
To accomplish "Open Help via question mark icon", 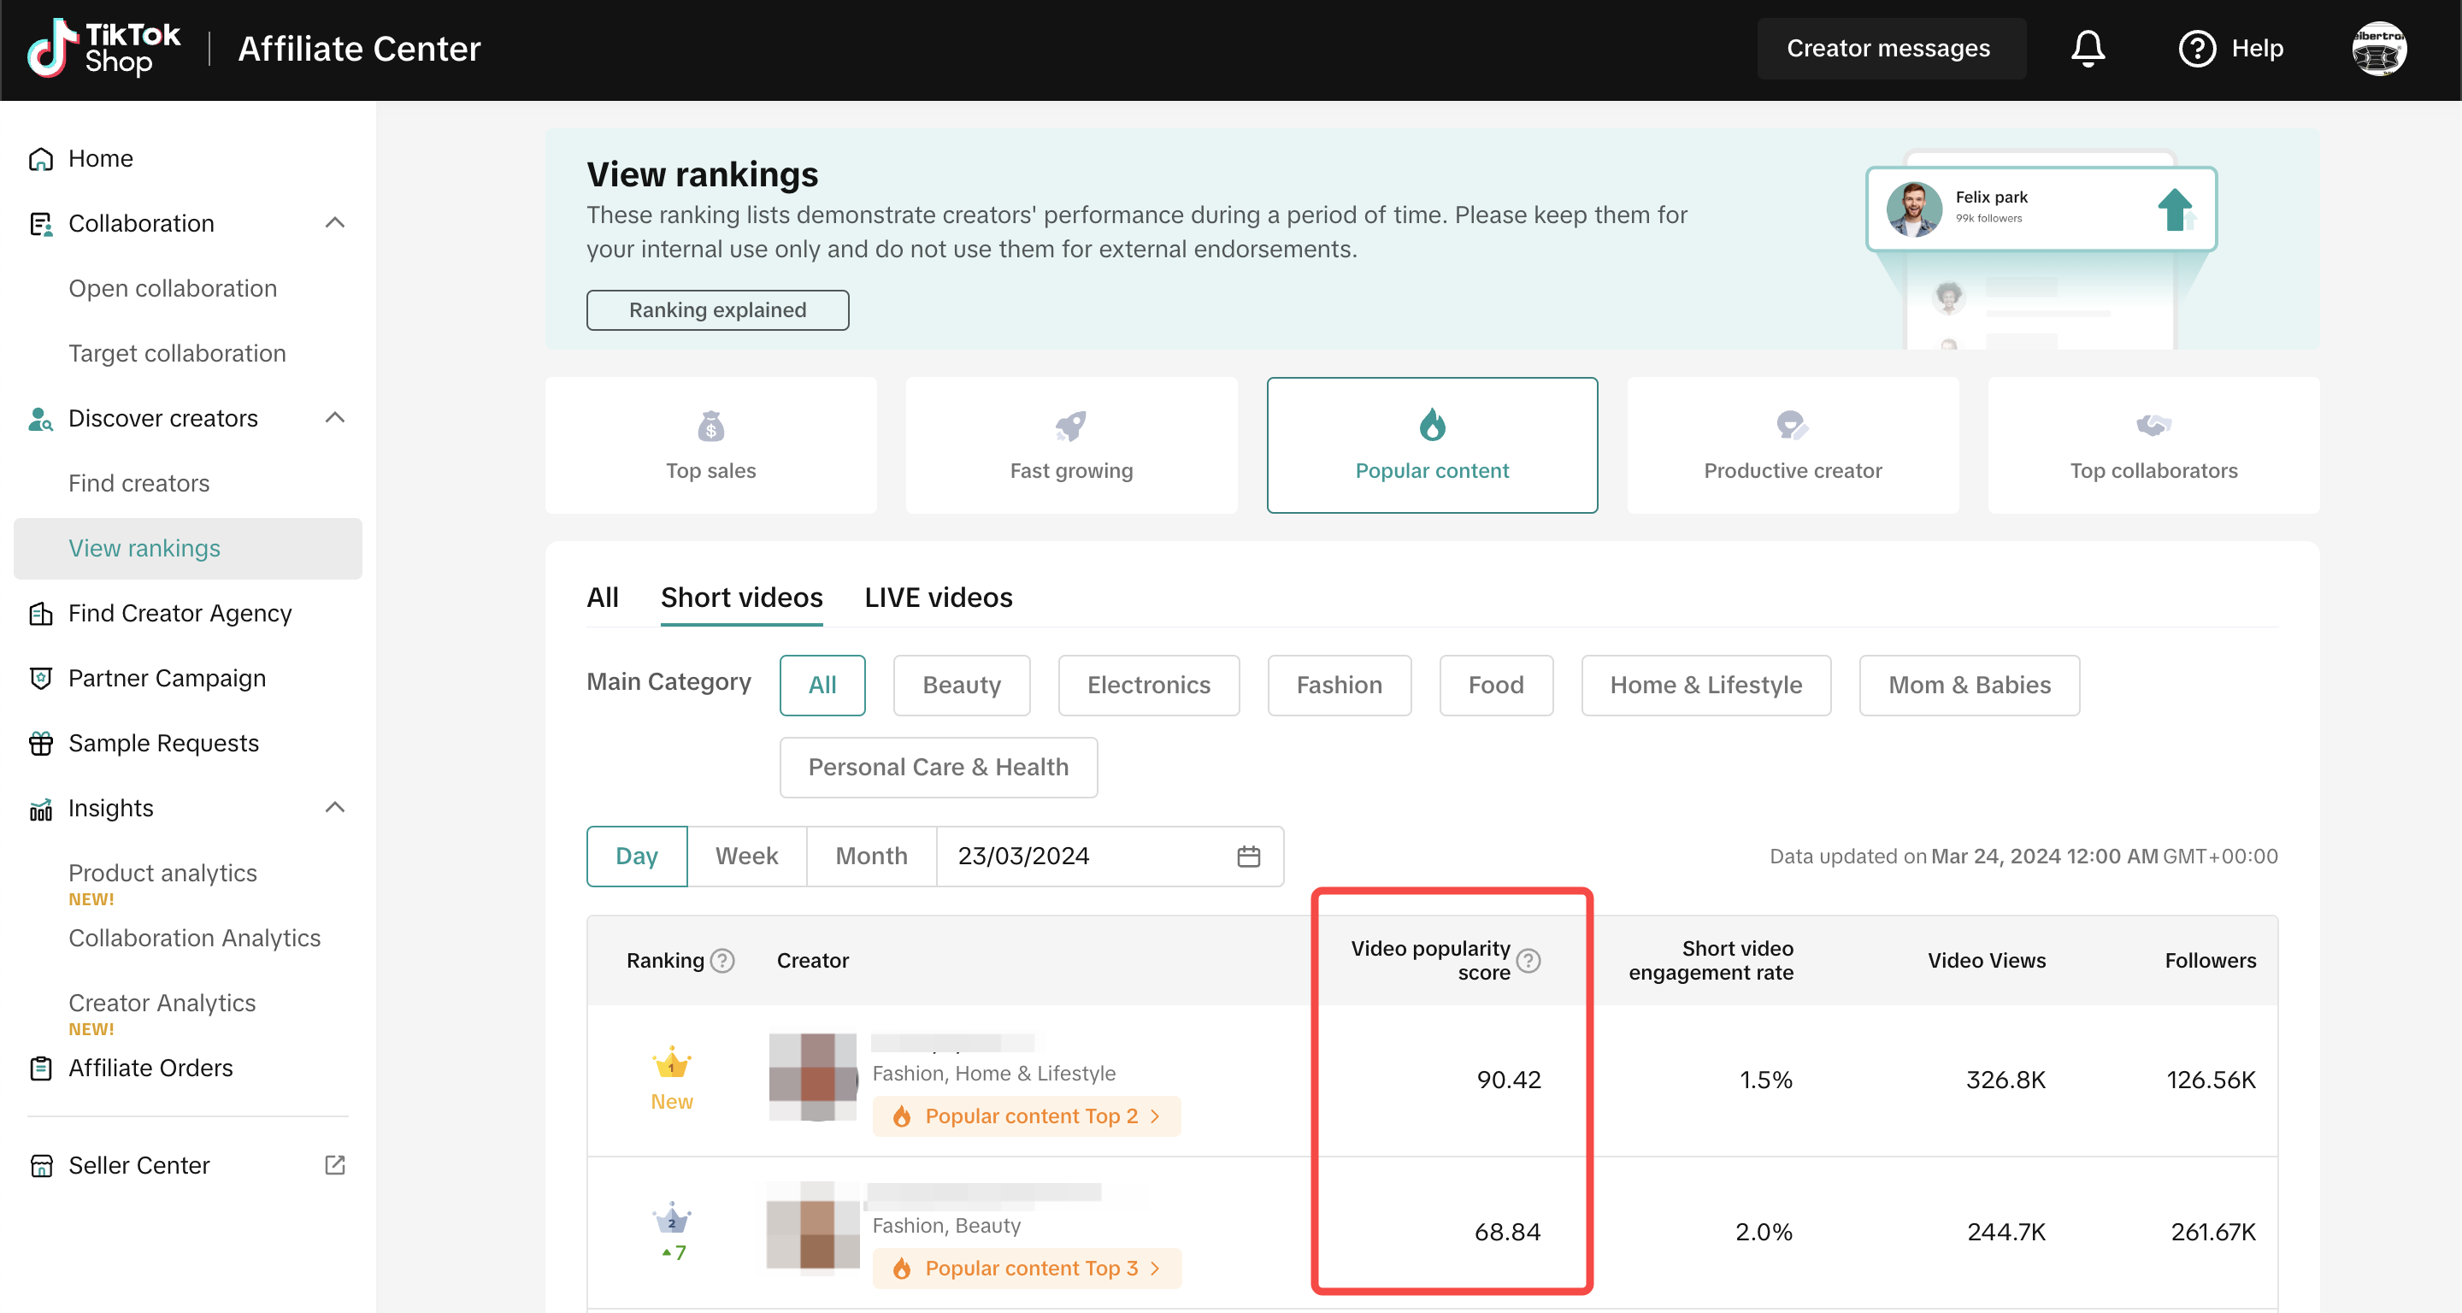I will 2196,49.
